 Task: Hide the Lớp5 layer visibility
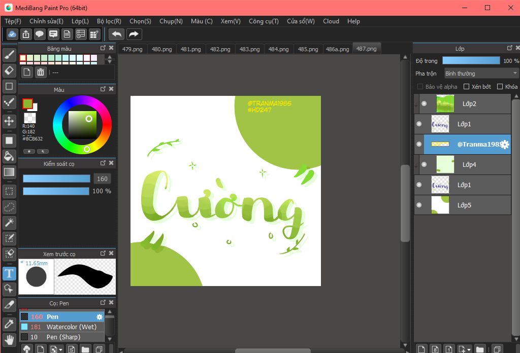(x=419, y=205)
